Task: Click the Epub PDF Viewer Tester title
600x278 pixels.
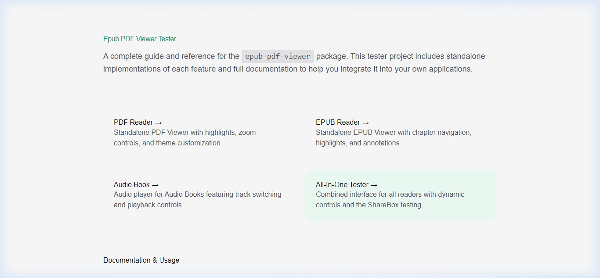Action: pos(140,39)
